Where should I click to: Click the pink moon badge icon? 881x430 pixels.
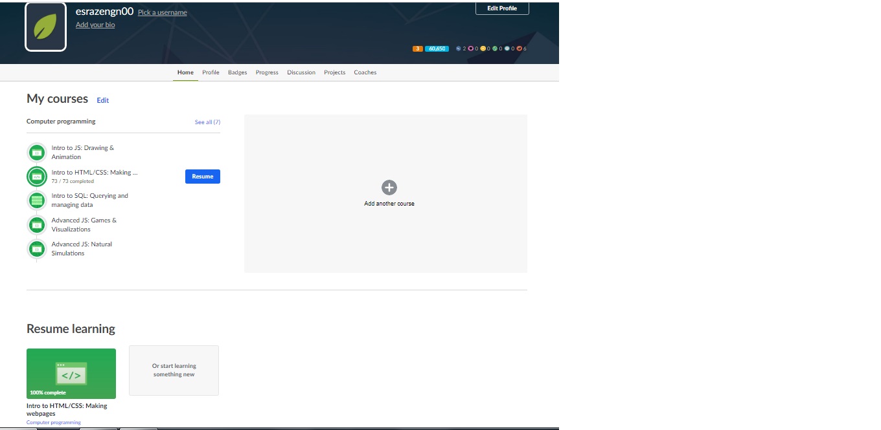[471, 48]
